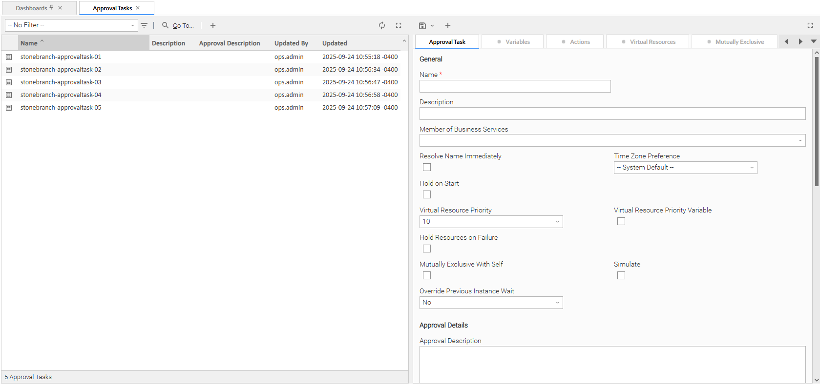The width and height of the screenshot is (820, 384).
Task: Click into the Name input field
Action: coord(515,86)
